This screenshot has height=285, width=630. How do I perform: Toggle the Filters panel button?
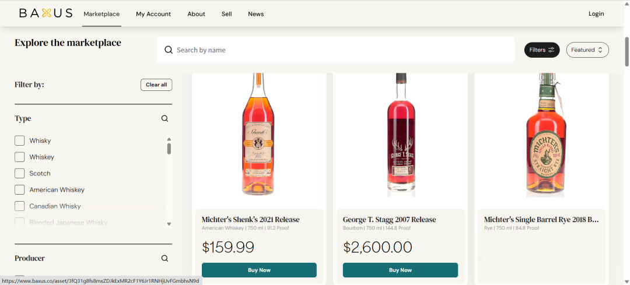point(542,50)
